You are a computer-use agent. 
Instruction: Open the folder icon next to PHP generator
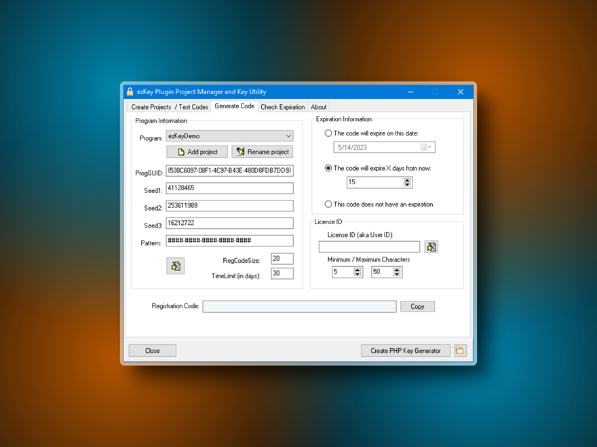[x=461, y=350]
